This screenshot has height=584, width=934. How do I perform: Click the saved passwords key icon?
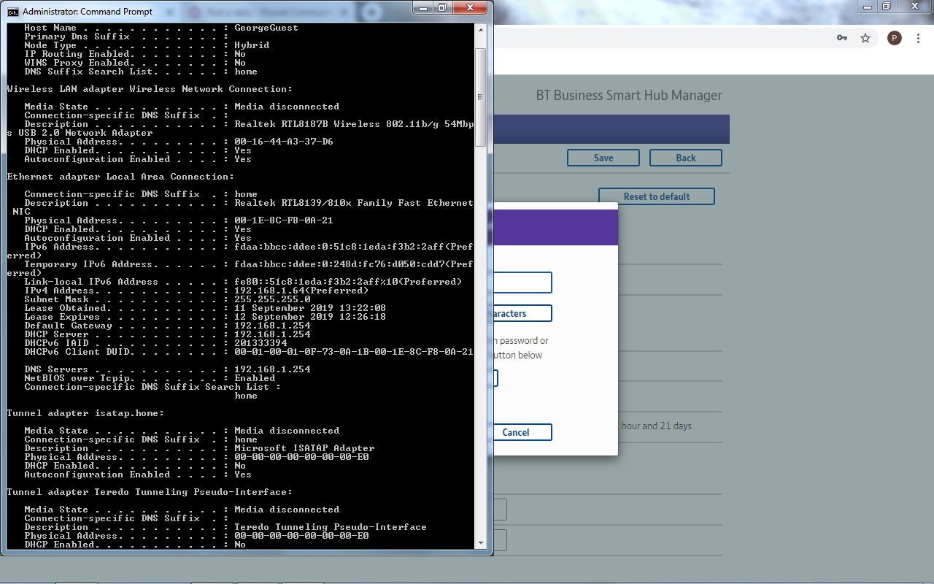[x=842, y=38]
